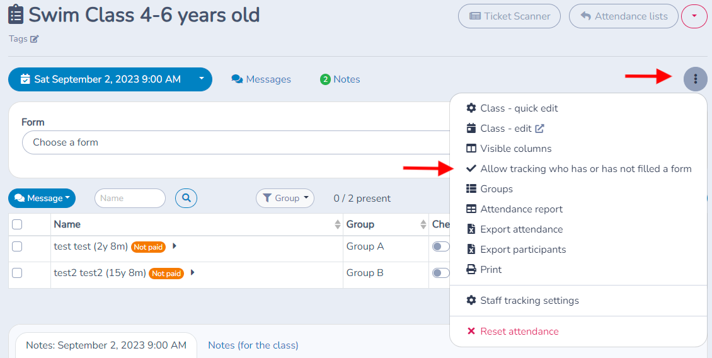The width and height of the screenshot is (712, 358).
Task: Open the Group filter dropdown
Action: point(285,198)
